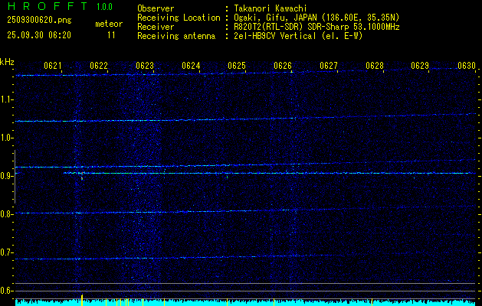The image size is (482, 306).
Task: Click the Observer field label
Action: [x=156, y=8]
